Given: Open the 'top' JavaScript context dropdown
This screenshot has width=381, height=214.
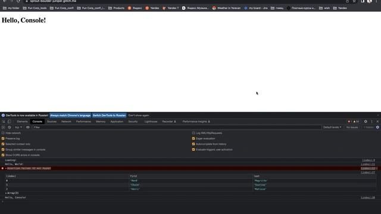Looking at the screenshot, I should (x=18, y=127).
